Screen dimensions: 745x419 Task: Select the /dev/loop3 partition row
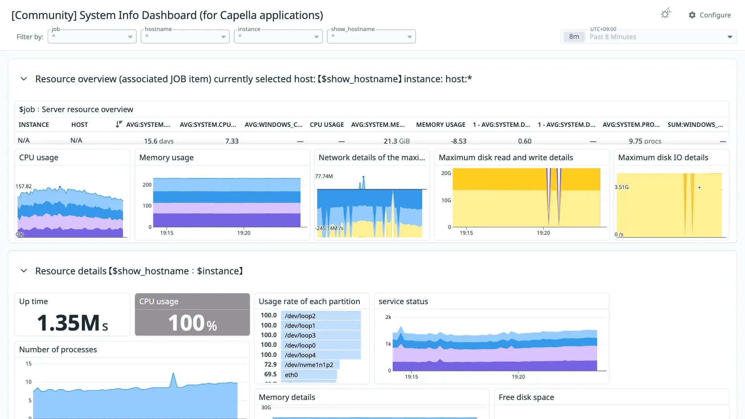click(310, 335)
